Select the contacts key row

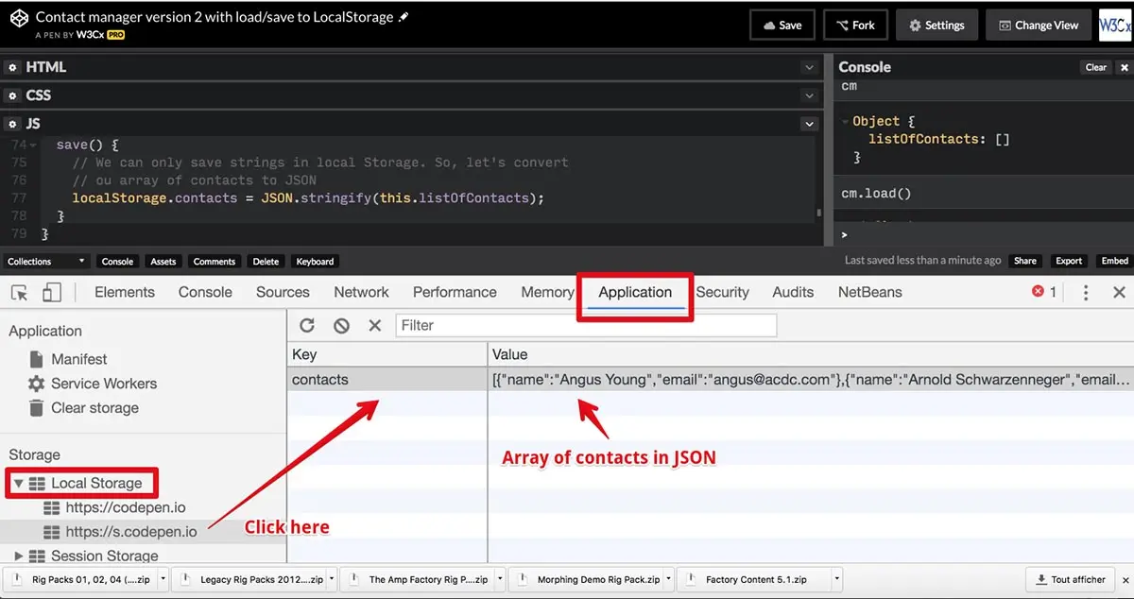387,380
